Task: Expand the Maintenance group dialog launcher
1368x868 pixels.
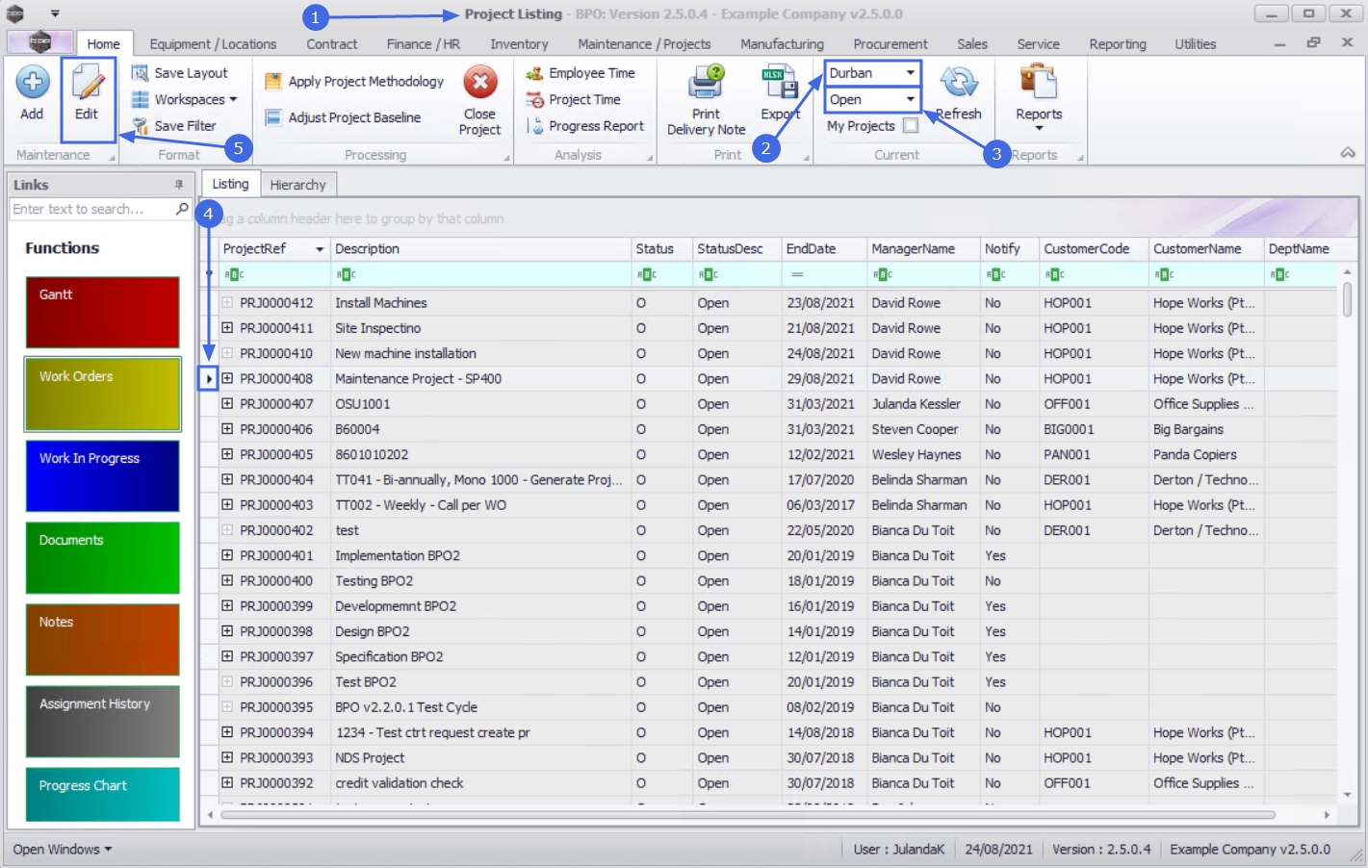Action: 112,158
